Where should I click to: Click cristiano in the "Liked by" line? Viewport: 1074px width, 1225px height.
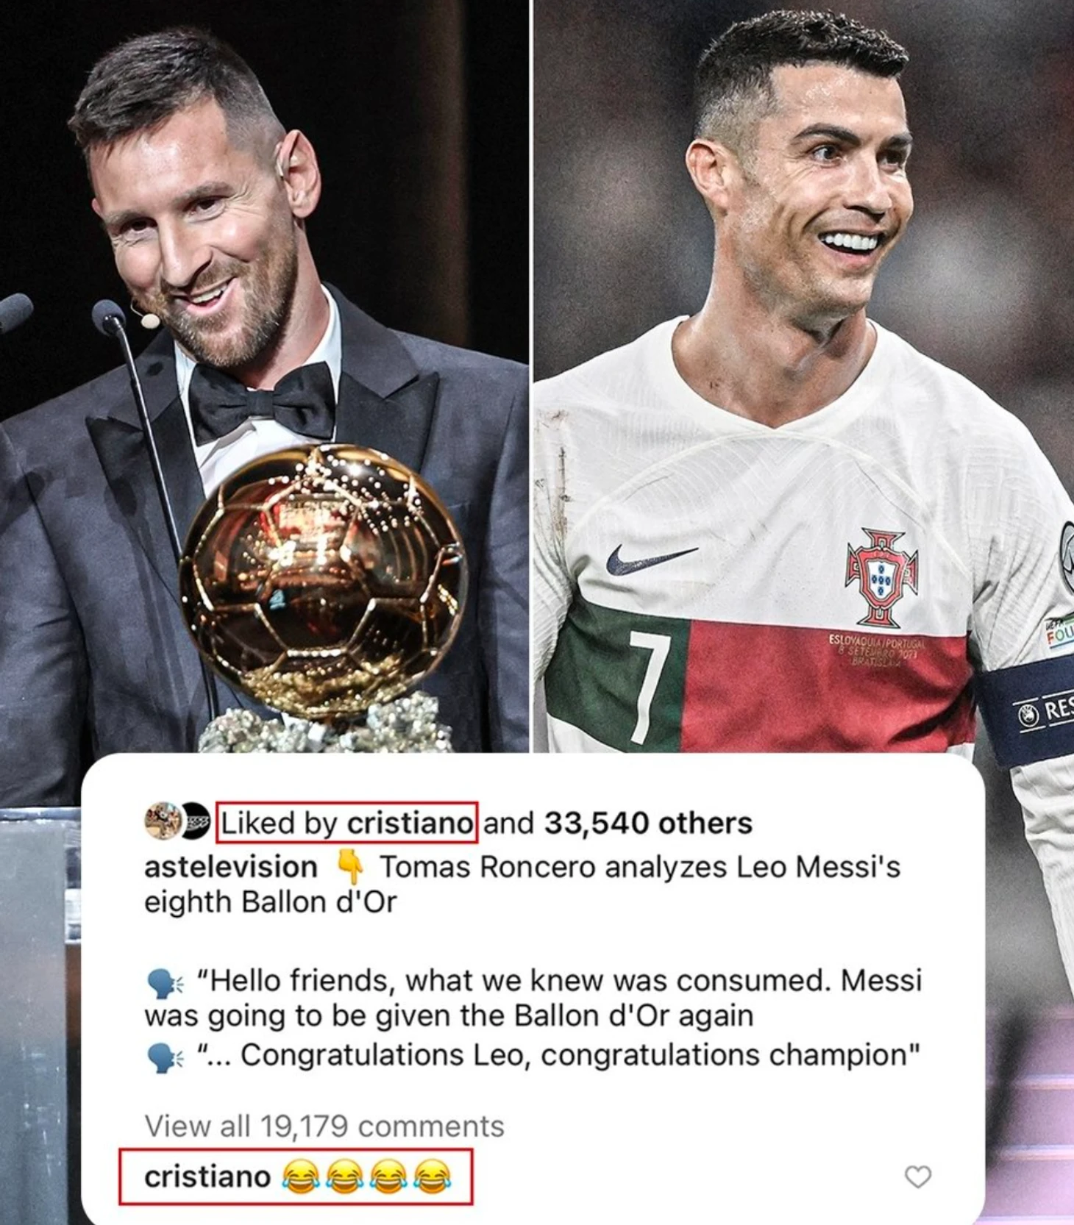pos(410,823)
